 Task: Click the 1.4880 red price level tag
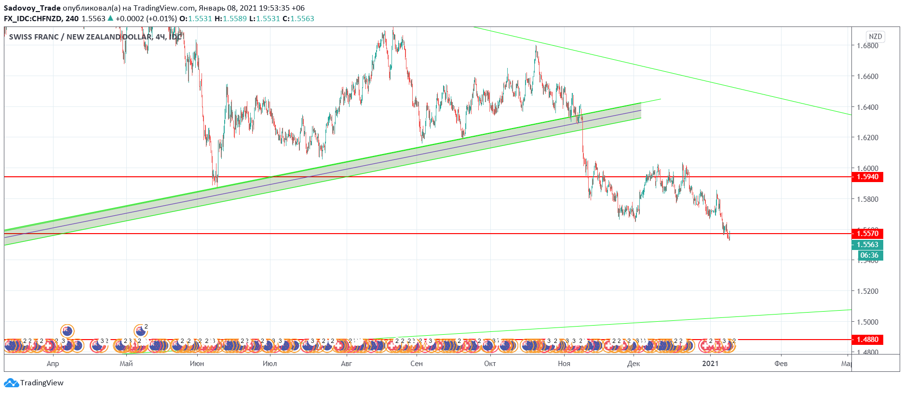point(867,340)
